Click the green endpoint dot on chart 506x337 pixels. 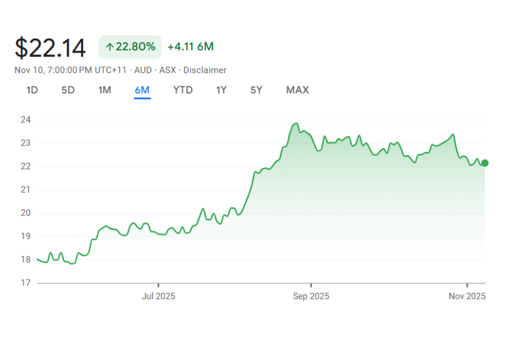tap(485, 163)
